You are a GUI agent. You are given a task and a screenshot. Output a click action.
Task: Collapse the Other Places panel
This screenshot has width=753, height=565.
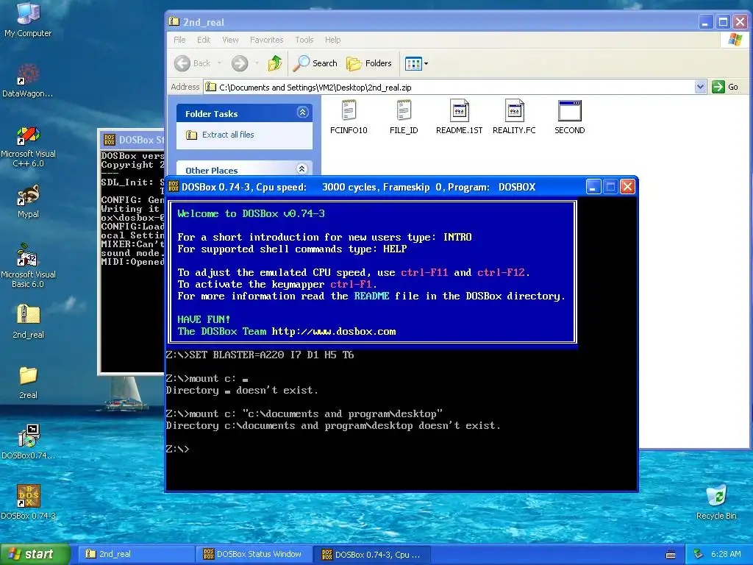click(x=302, y=168)
